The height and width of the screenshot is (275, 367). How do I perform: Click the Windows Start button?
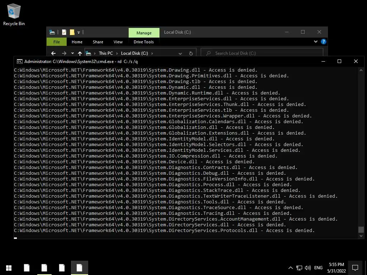coord(9,268)
